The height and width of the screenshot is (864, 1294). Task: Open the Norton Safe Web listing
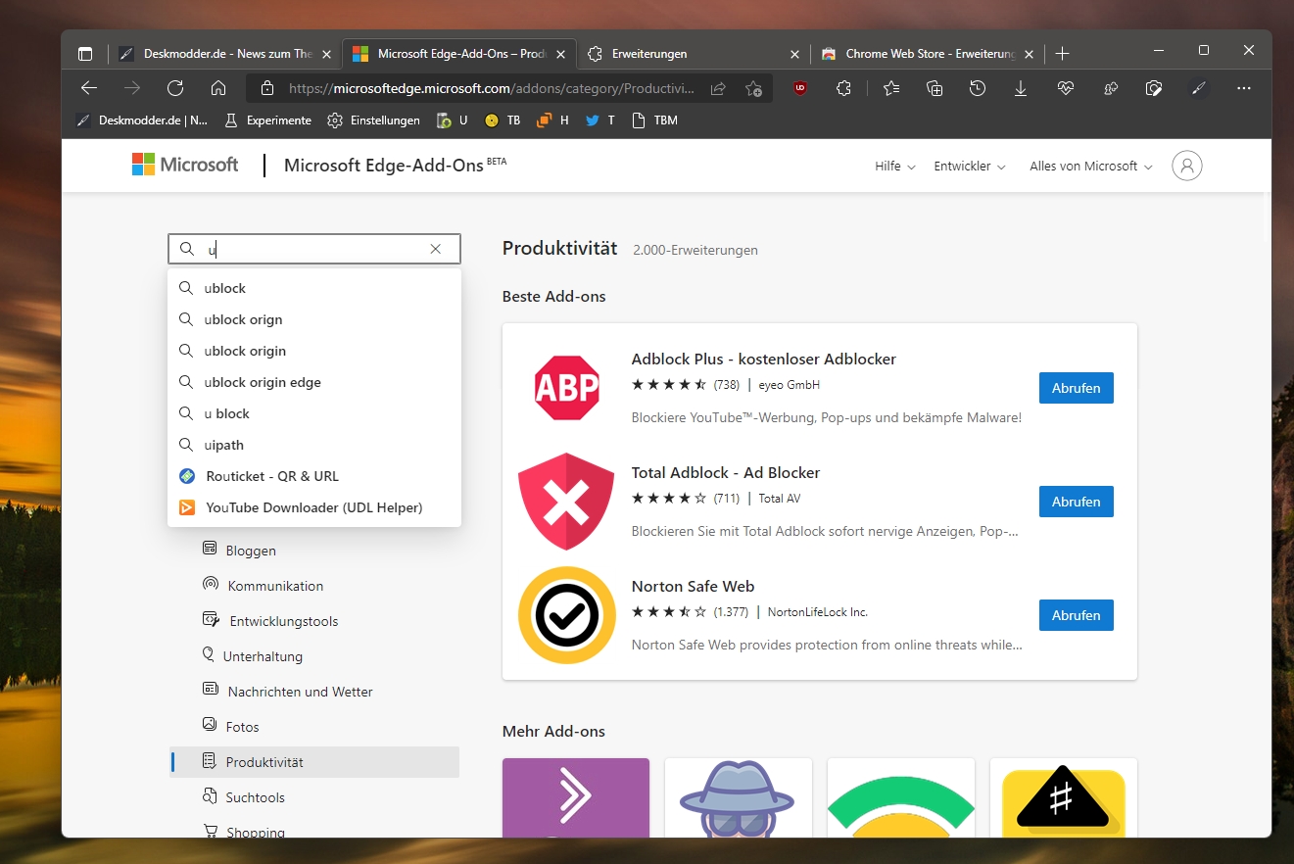click(693, 586)
